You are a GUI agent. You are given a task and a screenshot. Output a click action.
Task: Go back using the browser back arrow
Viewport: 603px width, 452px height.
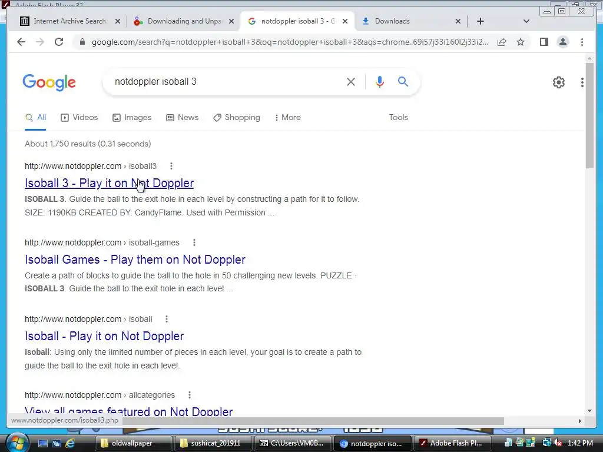(21, 42)
